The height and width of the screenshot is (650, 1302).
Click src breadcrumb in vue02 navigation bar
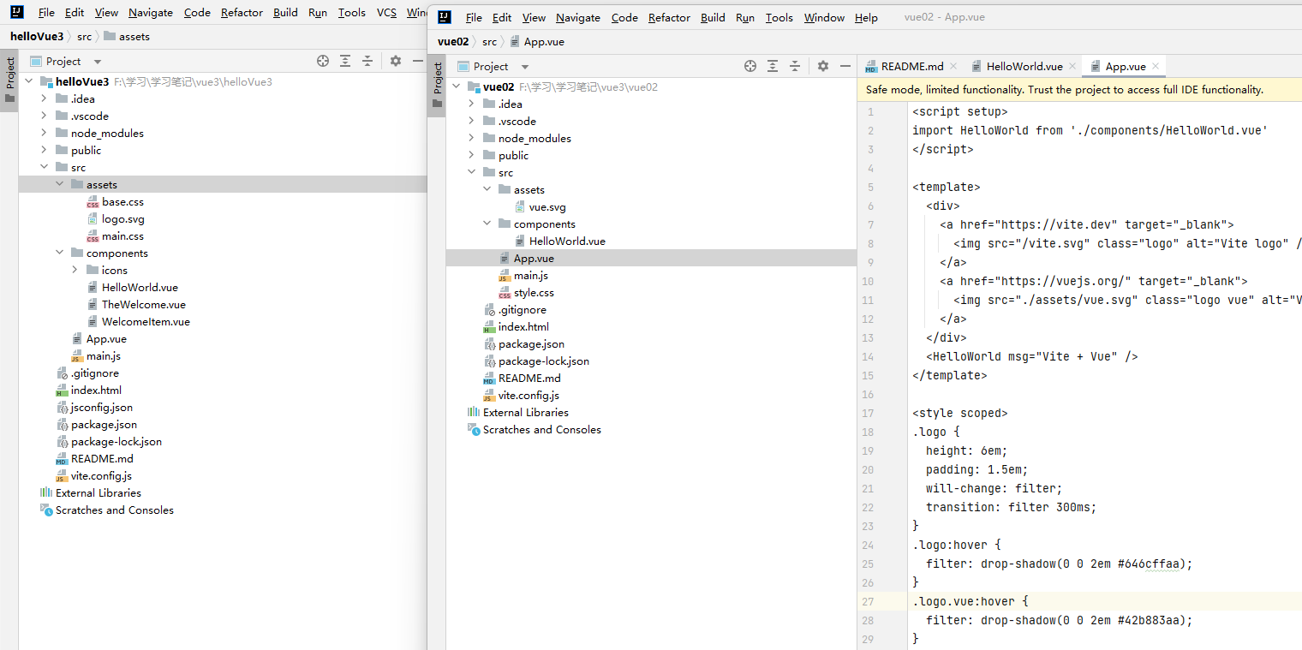pyautogui.click(x=489, y=41)
